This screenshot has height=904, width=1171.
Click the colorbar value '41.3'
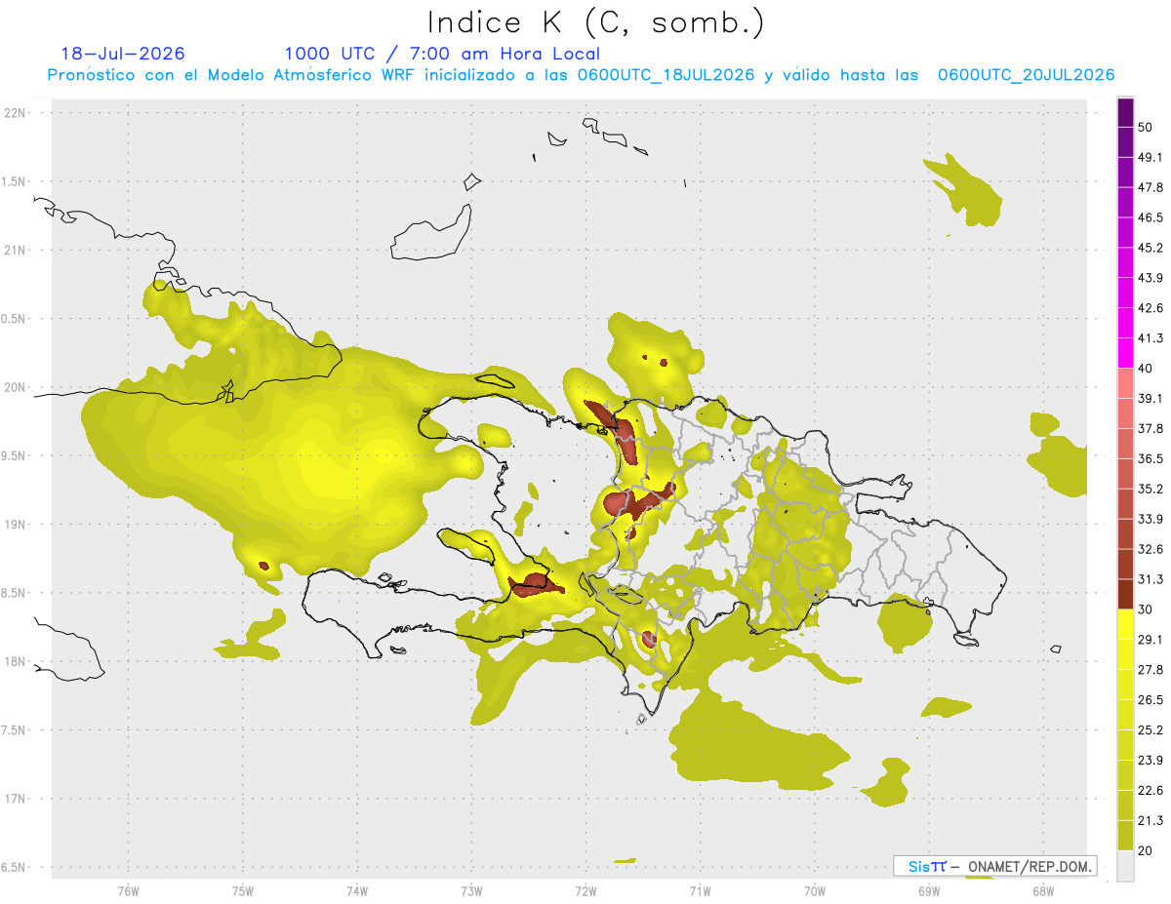coord(1151,338)
